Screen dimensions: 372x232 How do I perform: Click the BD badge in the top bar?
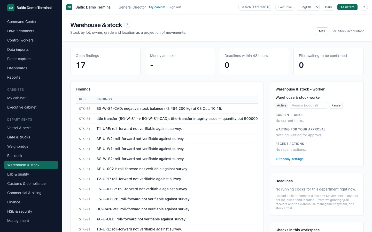(x=69, y=7)
